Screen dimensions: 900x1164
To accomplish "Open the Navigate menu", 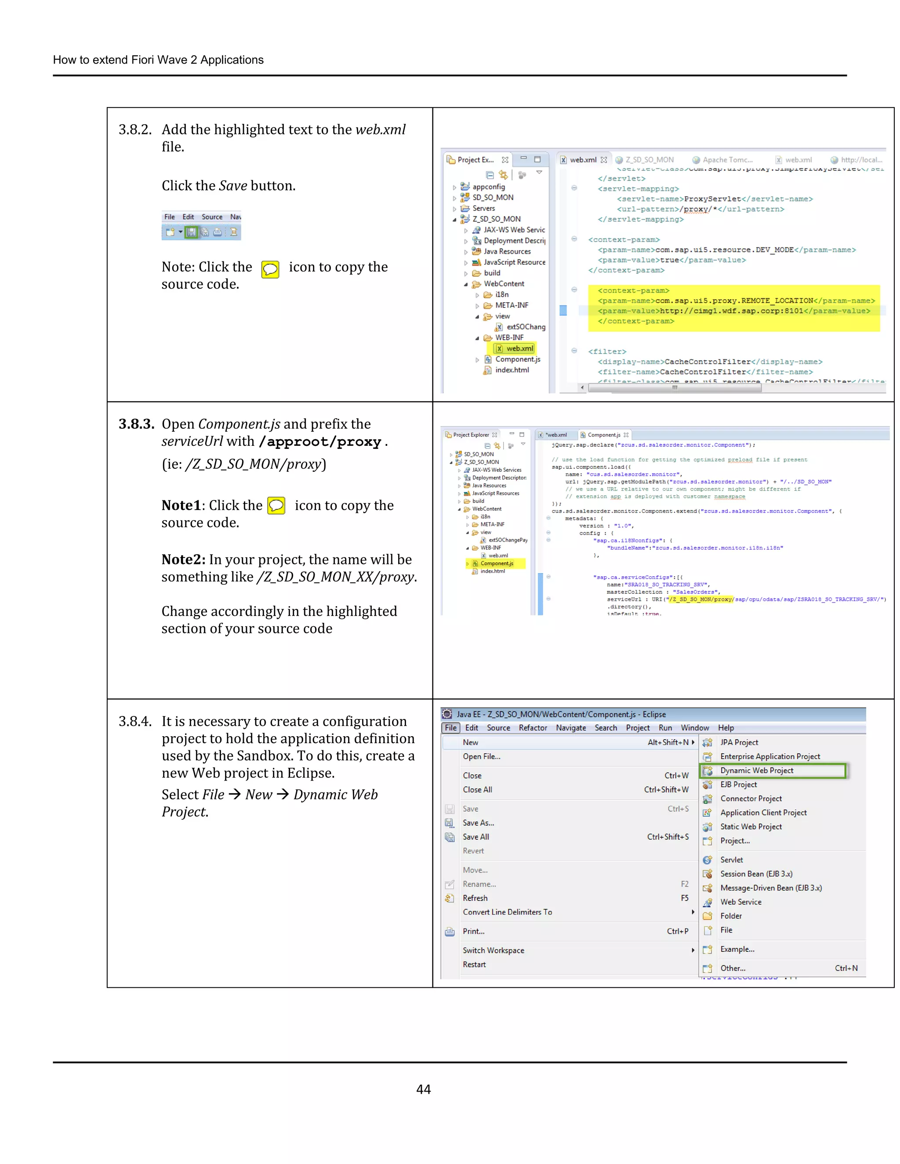I will tap(570, 728).
